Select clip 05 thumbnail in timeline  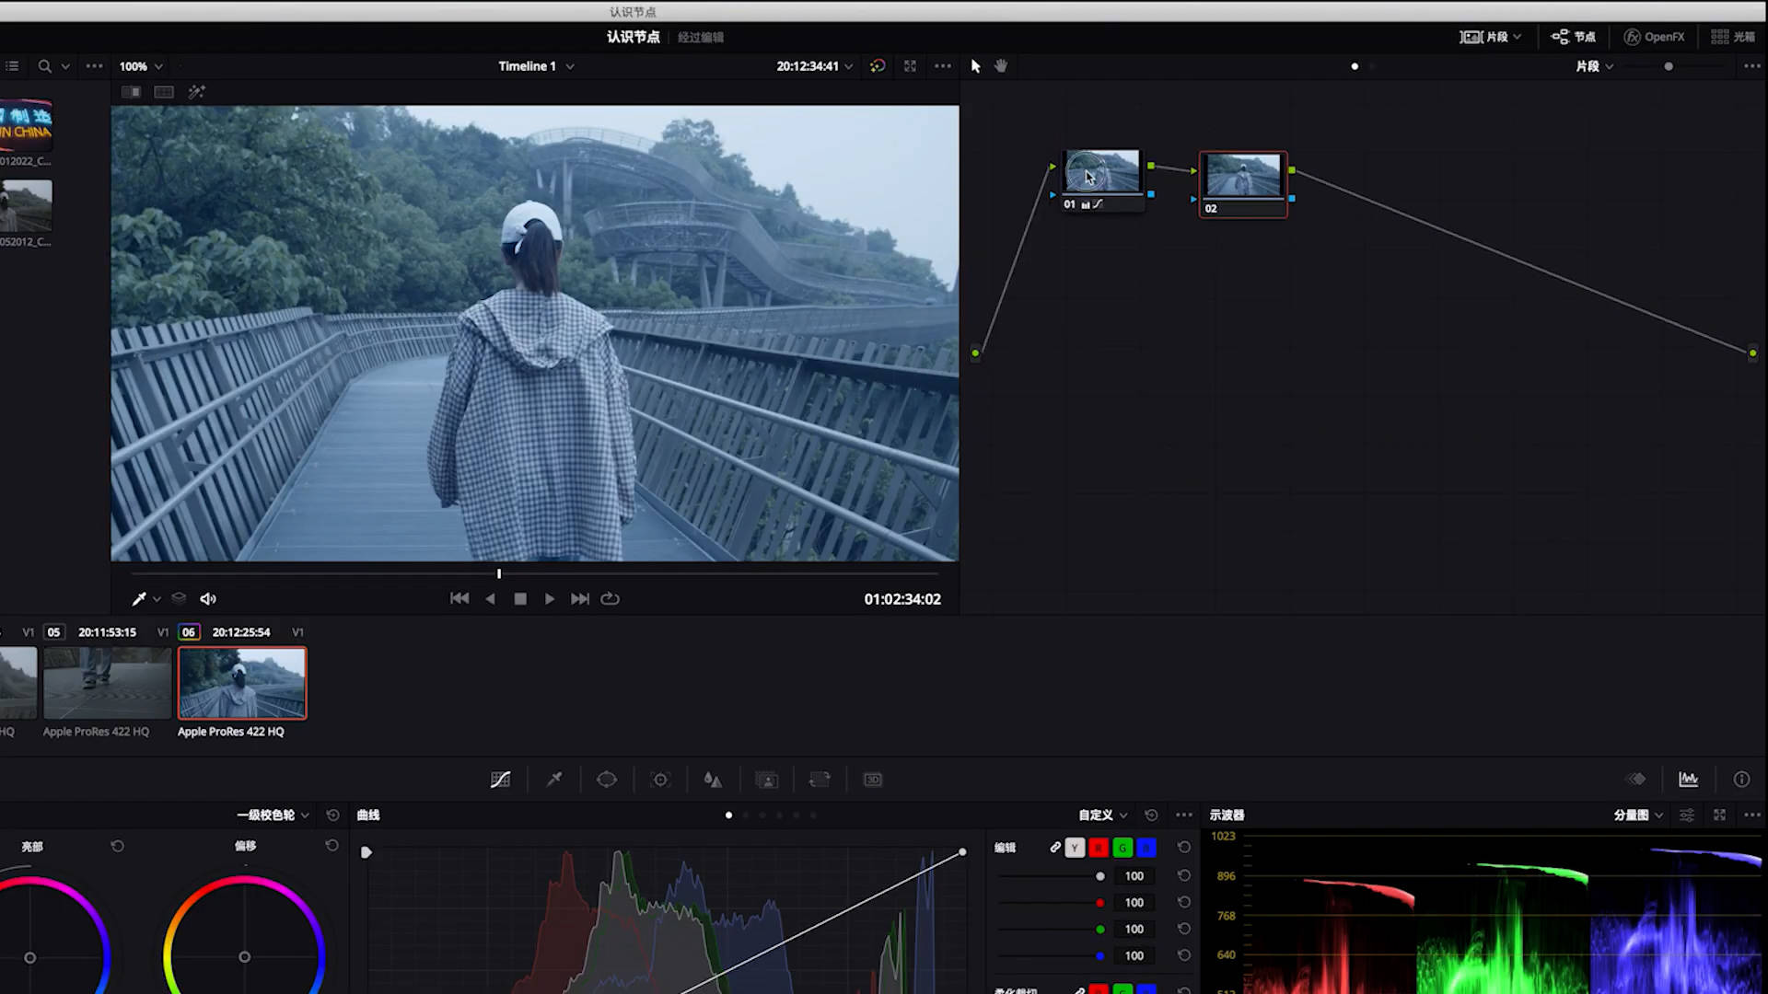[107, 683]
